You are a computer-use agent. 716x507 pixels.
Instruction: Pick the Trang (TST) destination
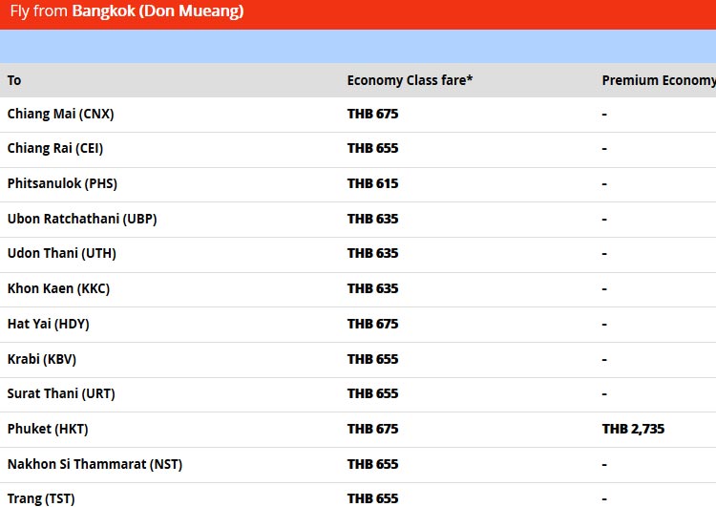coord(41,498)
